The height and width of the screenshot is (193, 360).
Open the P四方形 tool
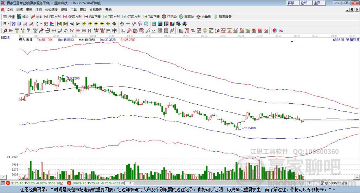pyautogui.click(x=52, y=17)
